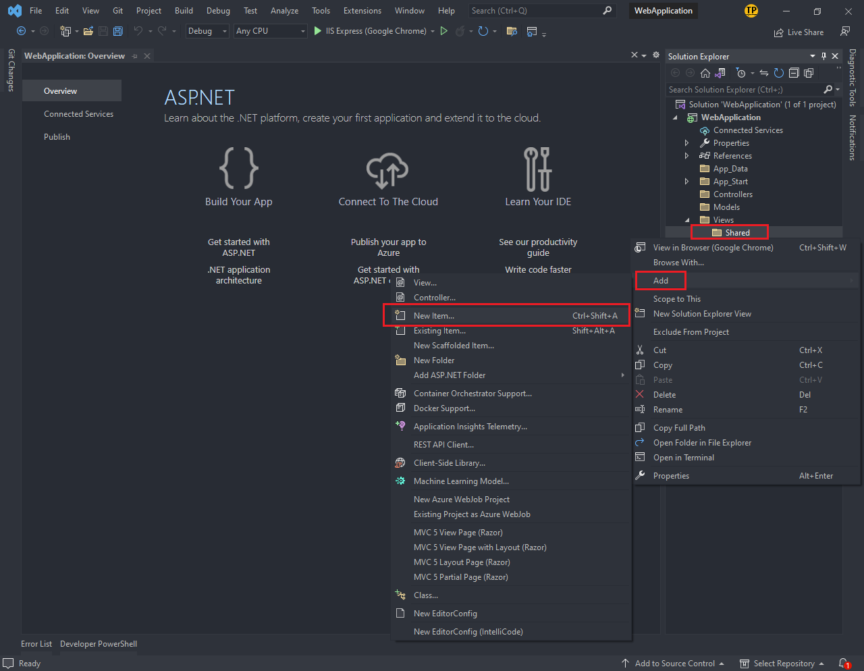Choose MVC 5 Partial Page (Razor)
The height and width of the screenshot is (671, 864).
510,577
